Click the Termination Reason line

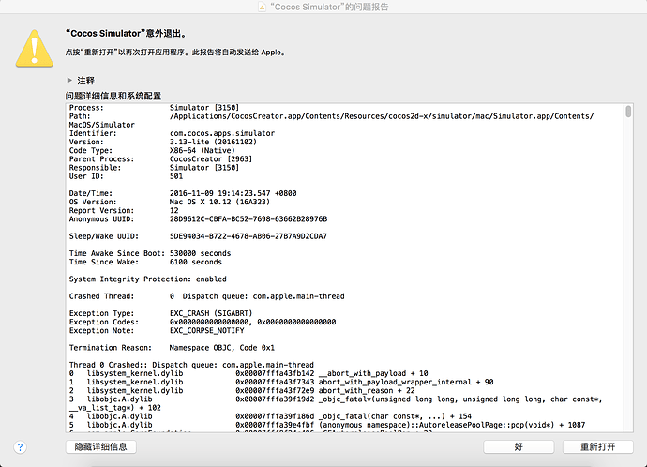172,348
